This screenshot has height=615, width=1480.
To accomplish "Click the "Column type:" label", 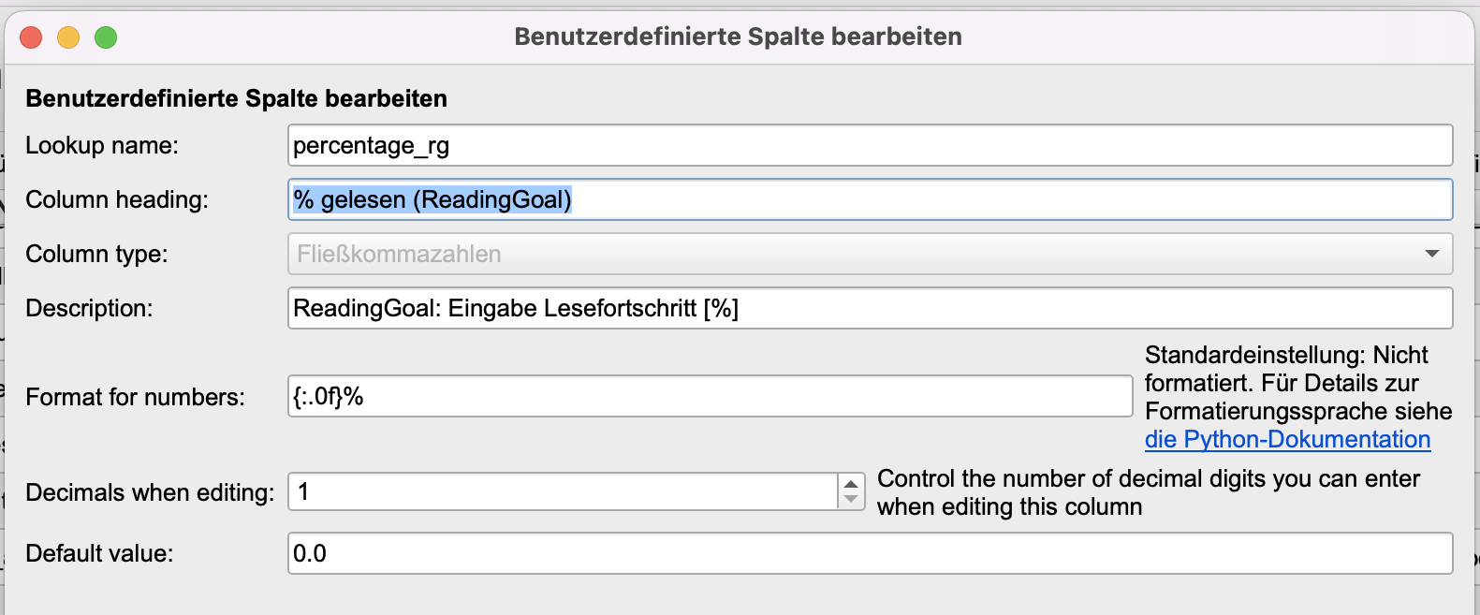I will 96,254.
